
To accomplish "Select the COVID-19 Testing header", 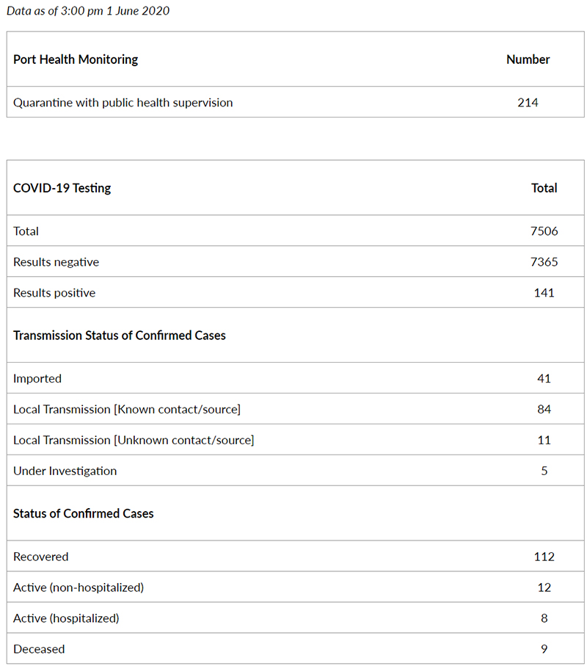I will point(62,188).
